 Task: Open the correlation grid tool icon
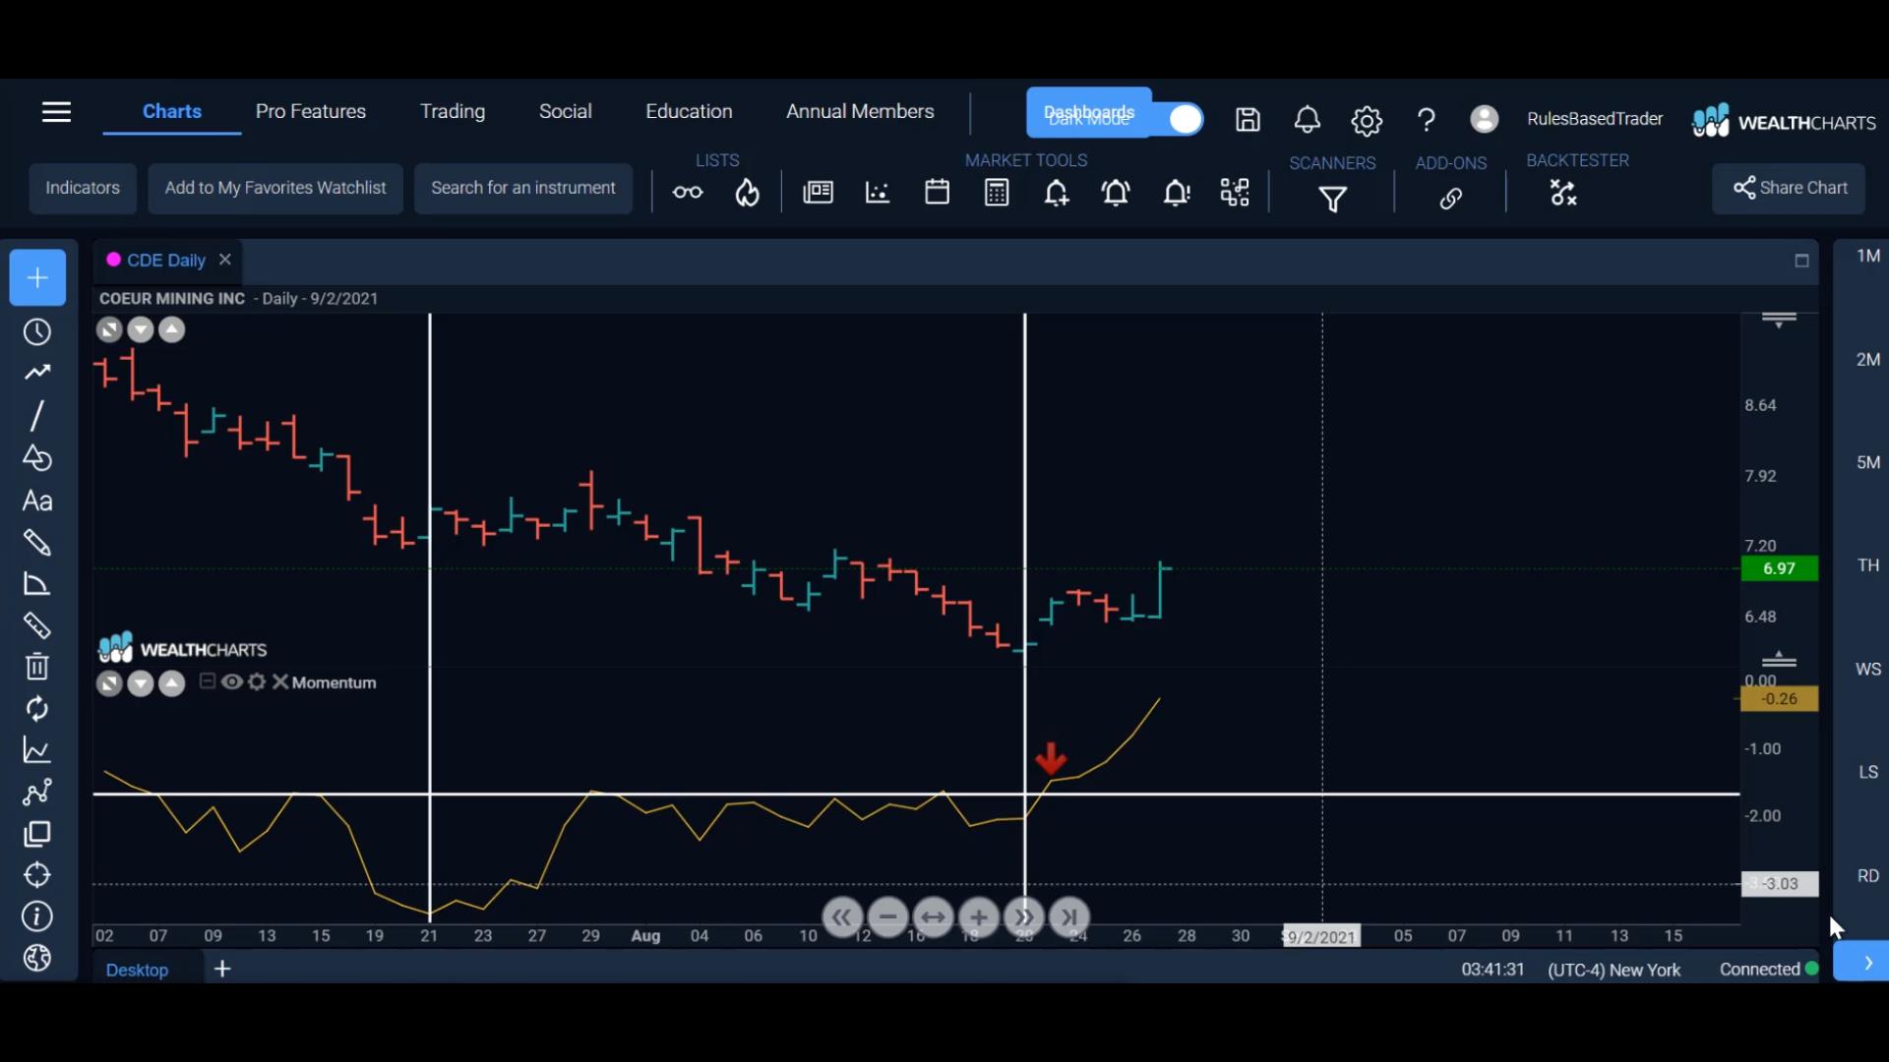click(1235, 193)
